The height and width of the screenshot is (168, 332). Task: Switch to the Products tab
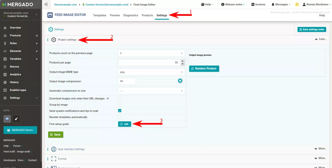coord(147,15)
